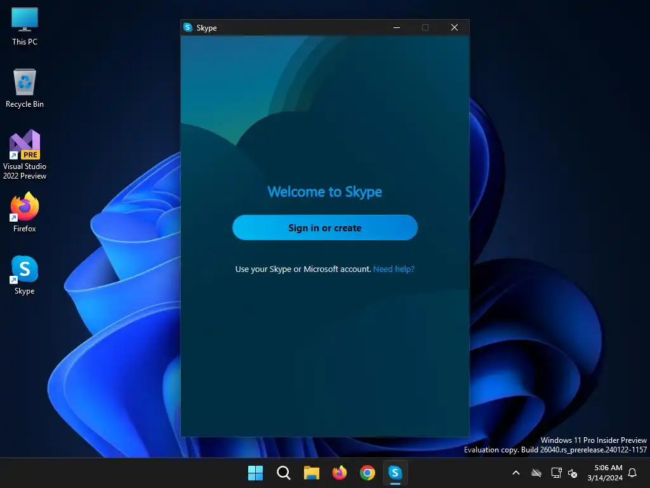Select Visual Studio 2022 Preview shortcut

click(x=25, y=154)
